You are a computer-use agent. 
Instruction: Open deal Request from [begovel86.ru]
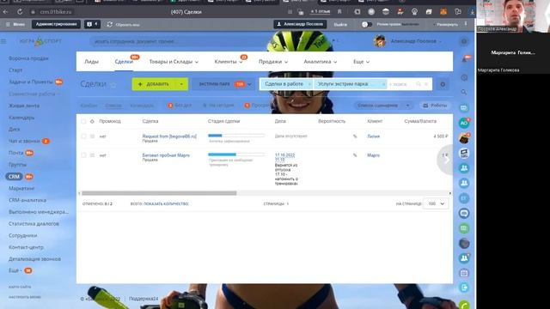pos(169,136)
